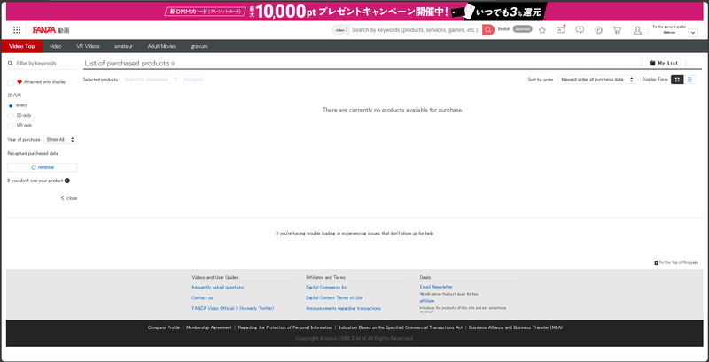Click the renewal button
Image resolution: width=709 pixels, height=362 pixels.
pos(43,167)
